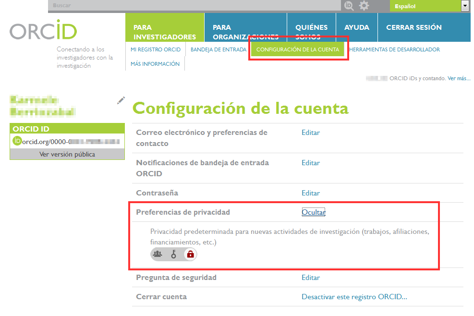Select Configuración de la Cuenta tab
Image resolution: width=474 pixels, height=316 pixels.
click(298, 49)
